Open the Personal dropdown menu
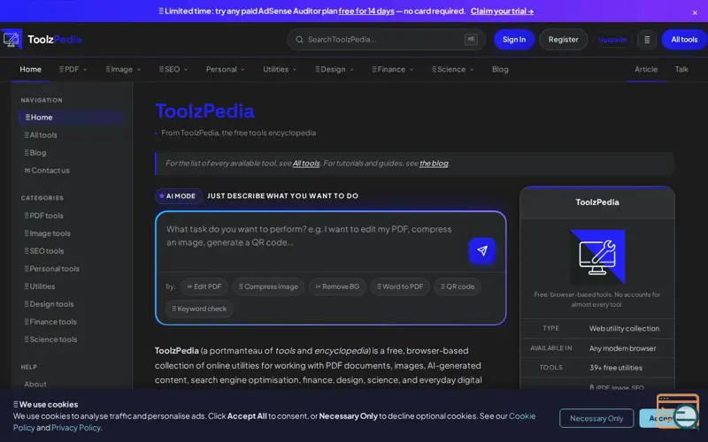Screen dimensions: 708x442 tap(226, 70)
